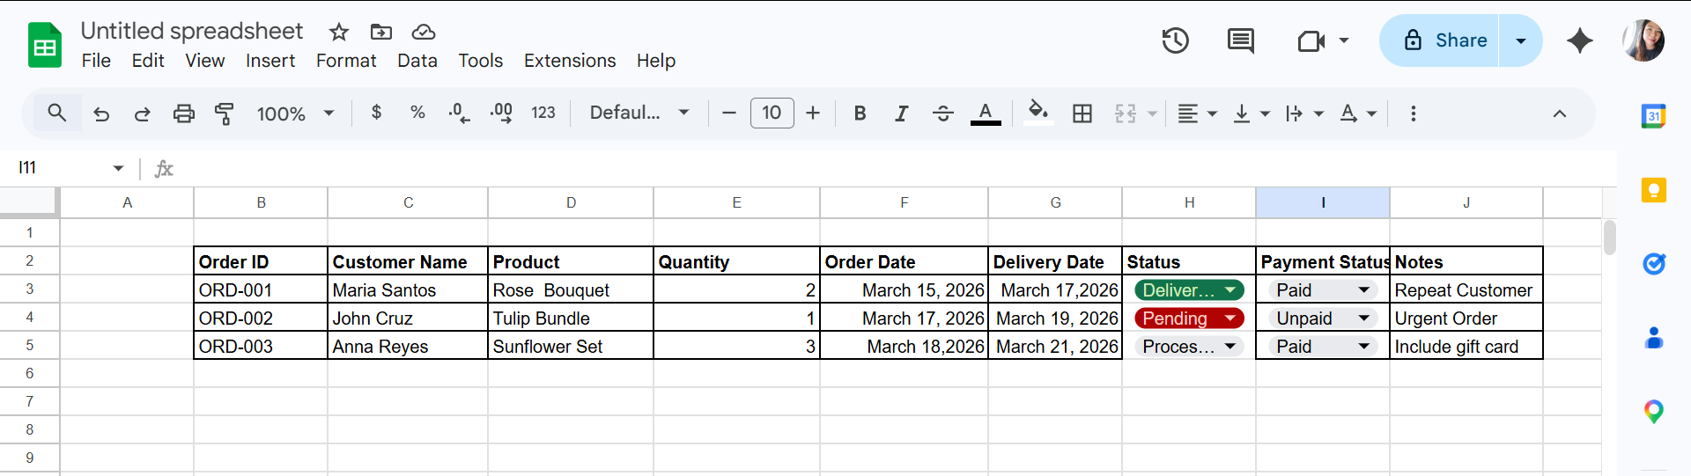Image resolution: width=1691 pixels, height=476 pixels.
Task: Expand the Pending status dropdown
Action: click(x=1230, y=319)
